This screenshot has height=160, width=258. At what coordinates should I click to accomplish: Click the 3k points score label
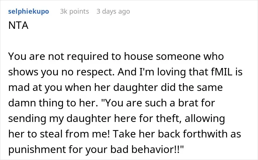click(x=74, y=11)
